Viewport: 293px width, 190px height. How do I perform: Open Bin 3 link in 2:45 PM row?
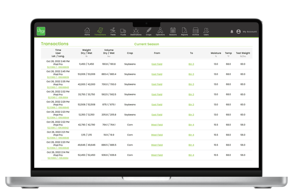191,74
